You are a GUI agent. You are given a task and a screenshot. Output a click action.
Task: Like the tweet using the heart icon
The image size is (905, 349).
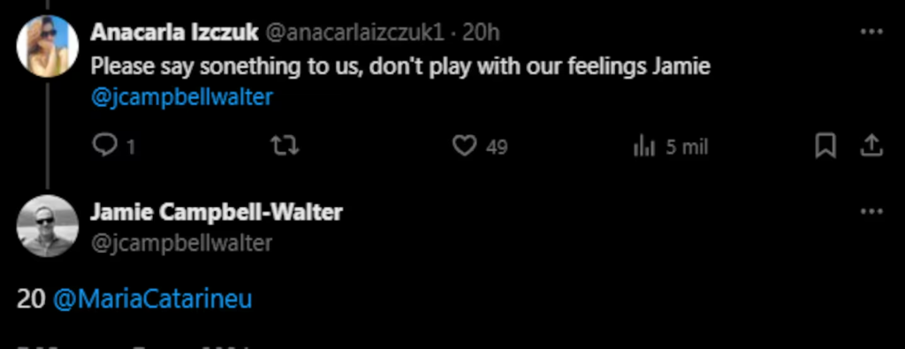pos(464,147)
